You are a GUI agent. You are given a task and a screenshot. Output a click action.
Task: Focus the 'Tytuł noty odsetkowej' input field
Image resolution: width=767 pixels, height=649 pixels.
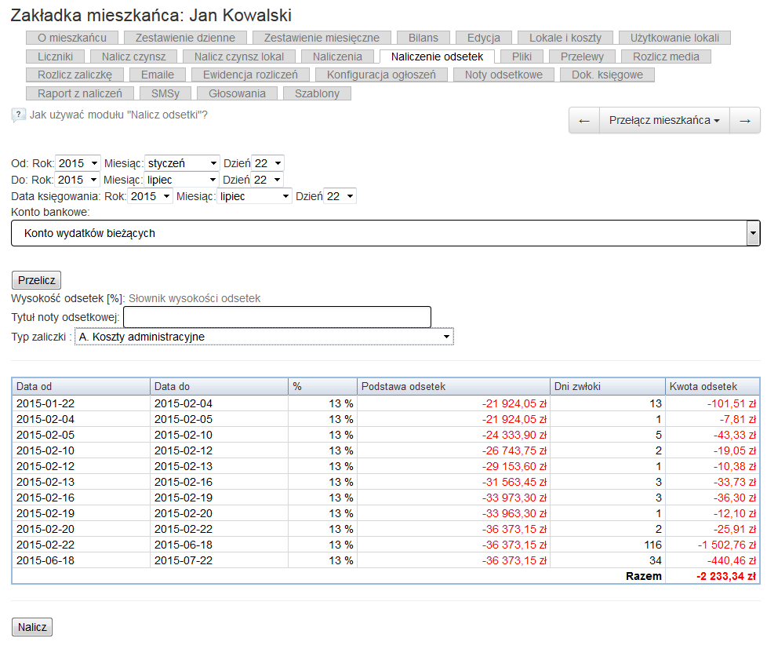277,317
